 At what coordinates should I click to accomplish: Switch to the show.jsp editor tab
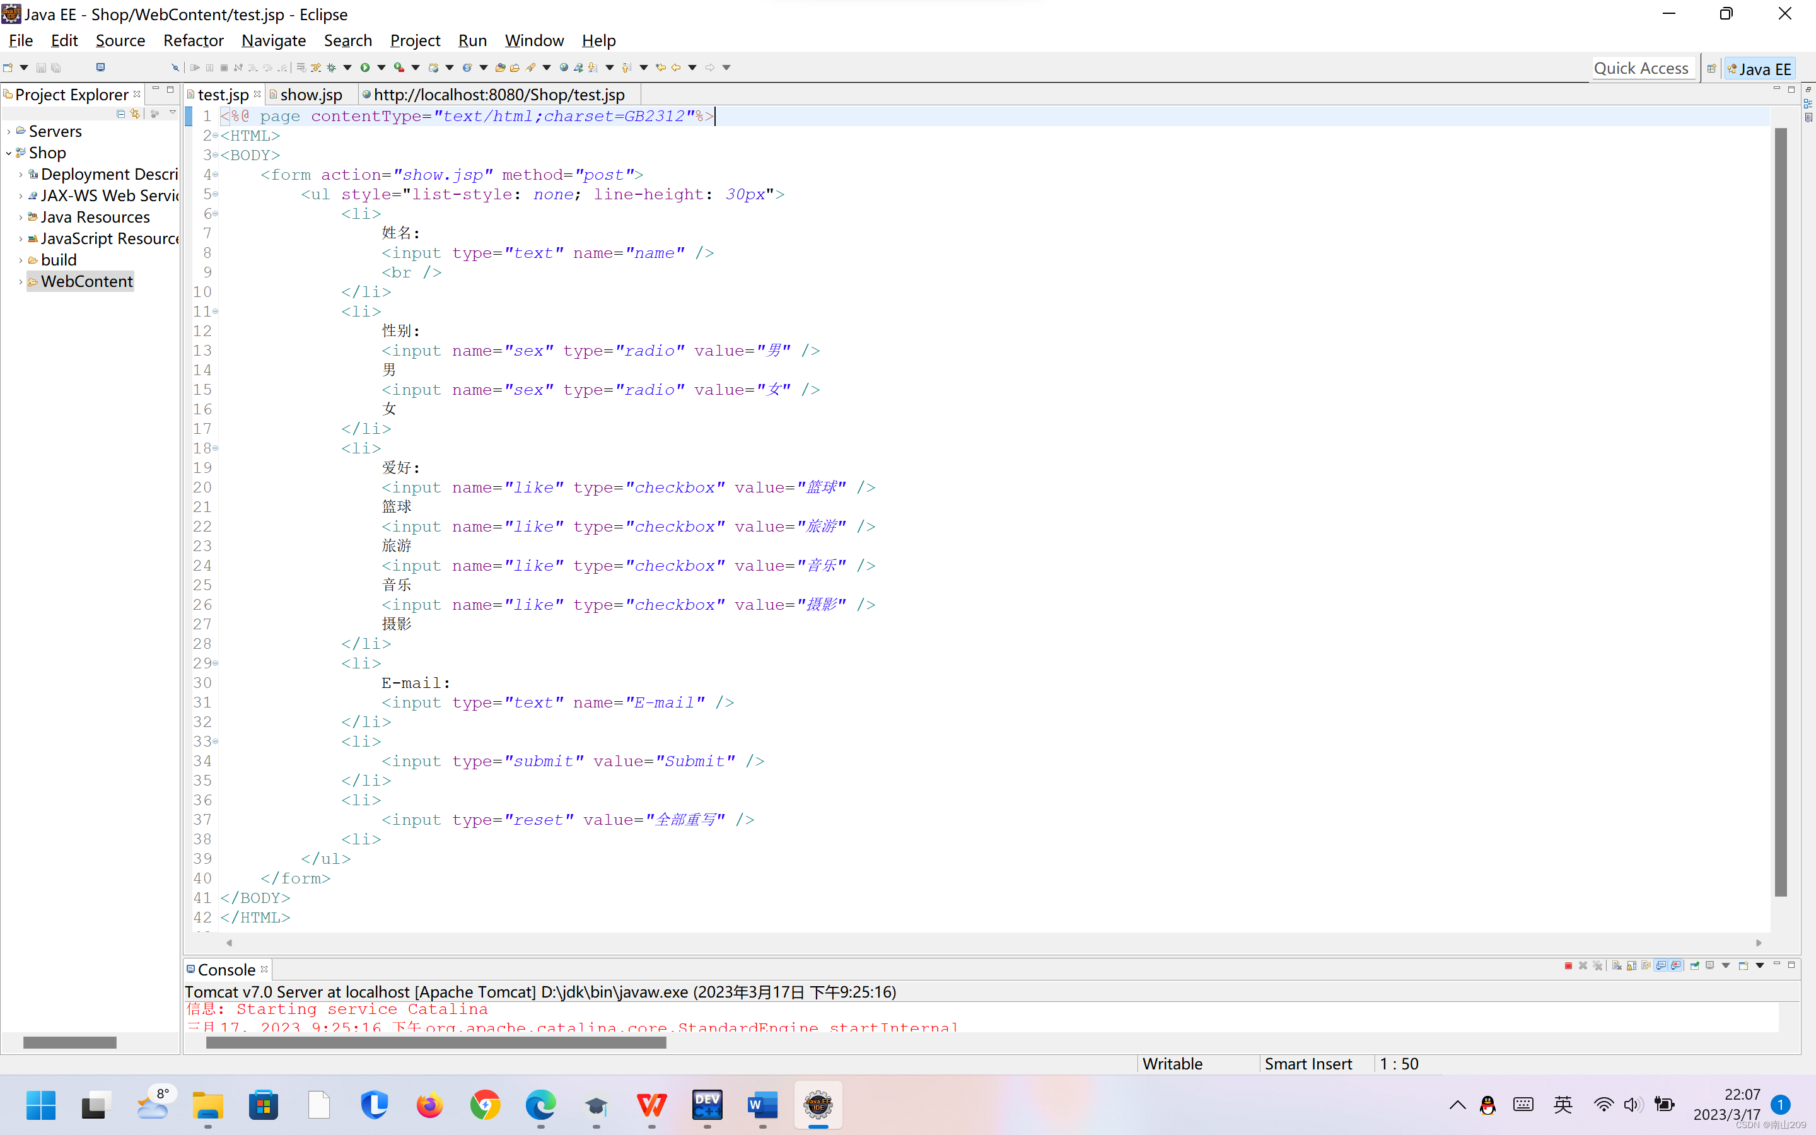pyautogui.click(x=310, y=95)
